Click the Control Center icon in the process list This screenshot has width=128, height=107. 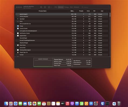[x=18, y=28]
